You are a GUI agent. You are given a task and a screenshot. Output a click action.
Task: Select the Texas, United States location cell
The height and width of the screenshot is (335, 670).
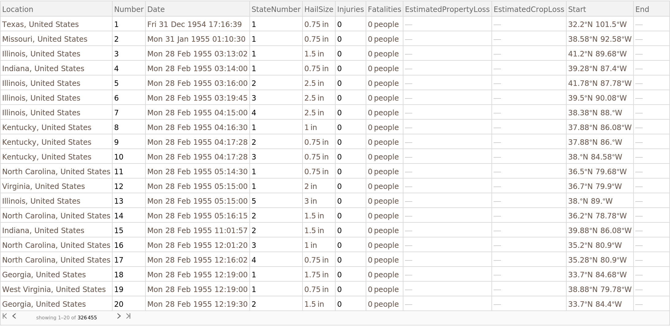point(40,24)
